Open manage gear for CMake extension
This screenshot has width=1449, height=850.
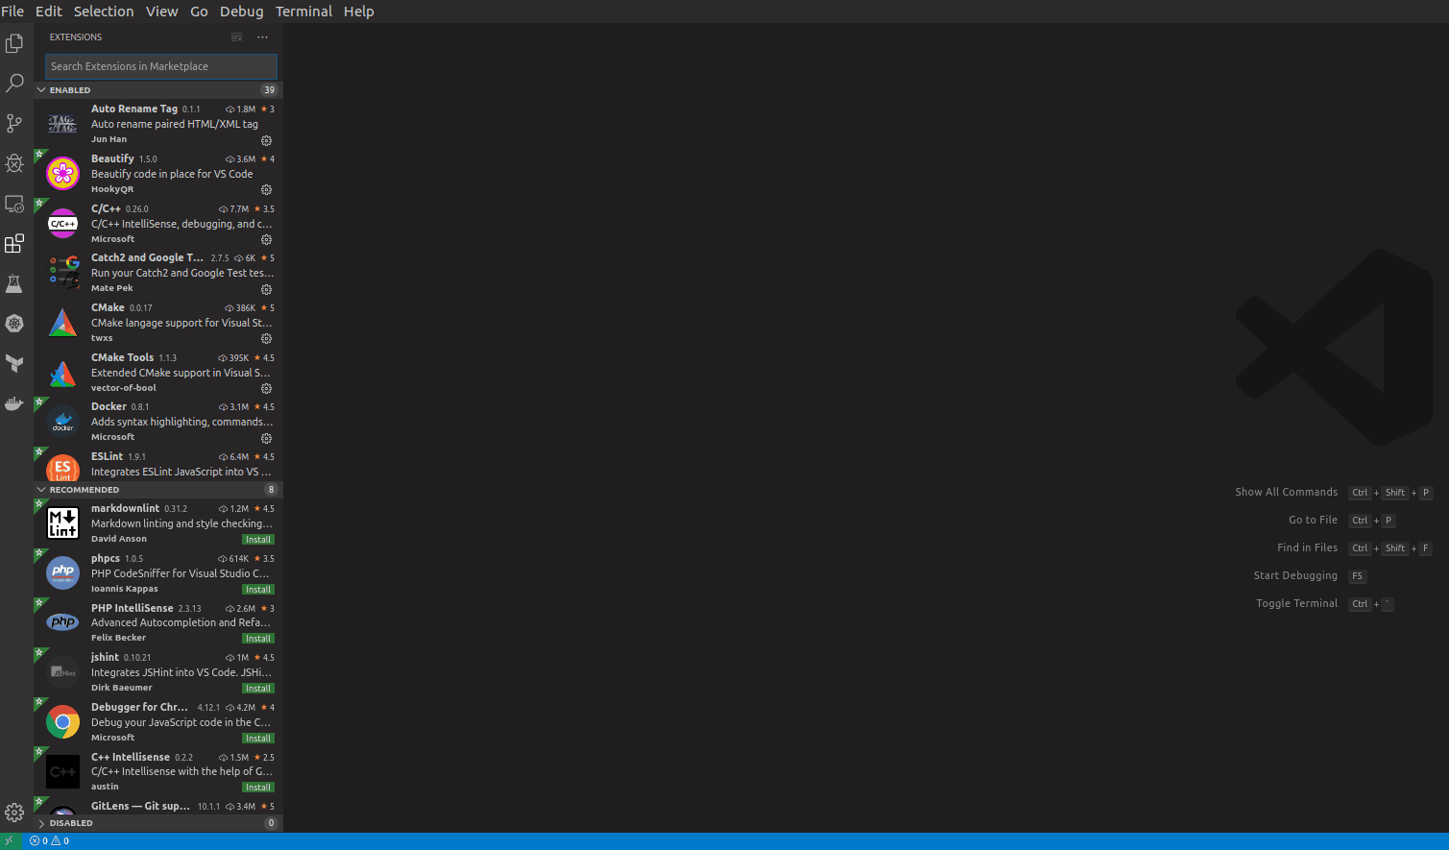(x=267, y=339)
